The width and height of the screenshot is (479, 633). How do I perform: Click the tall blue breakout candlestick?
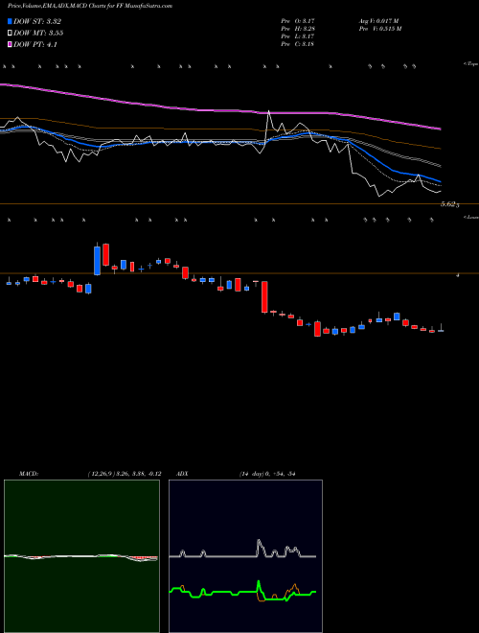pyautogui.click(x=97, y=259)
